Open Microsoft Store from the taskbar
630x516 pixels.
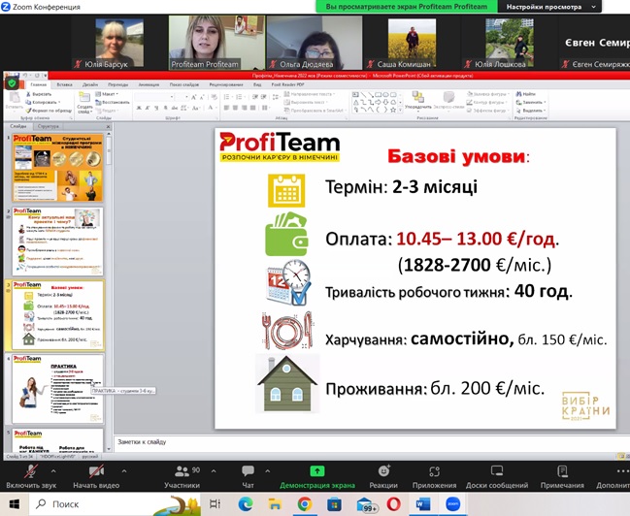pyautogui.click(x=334, y=504)
